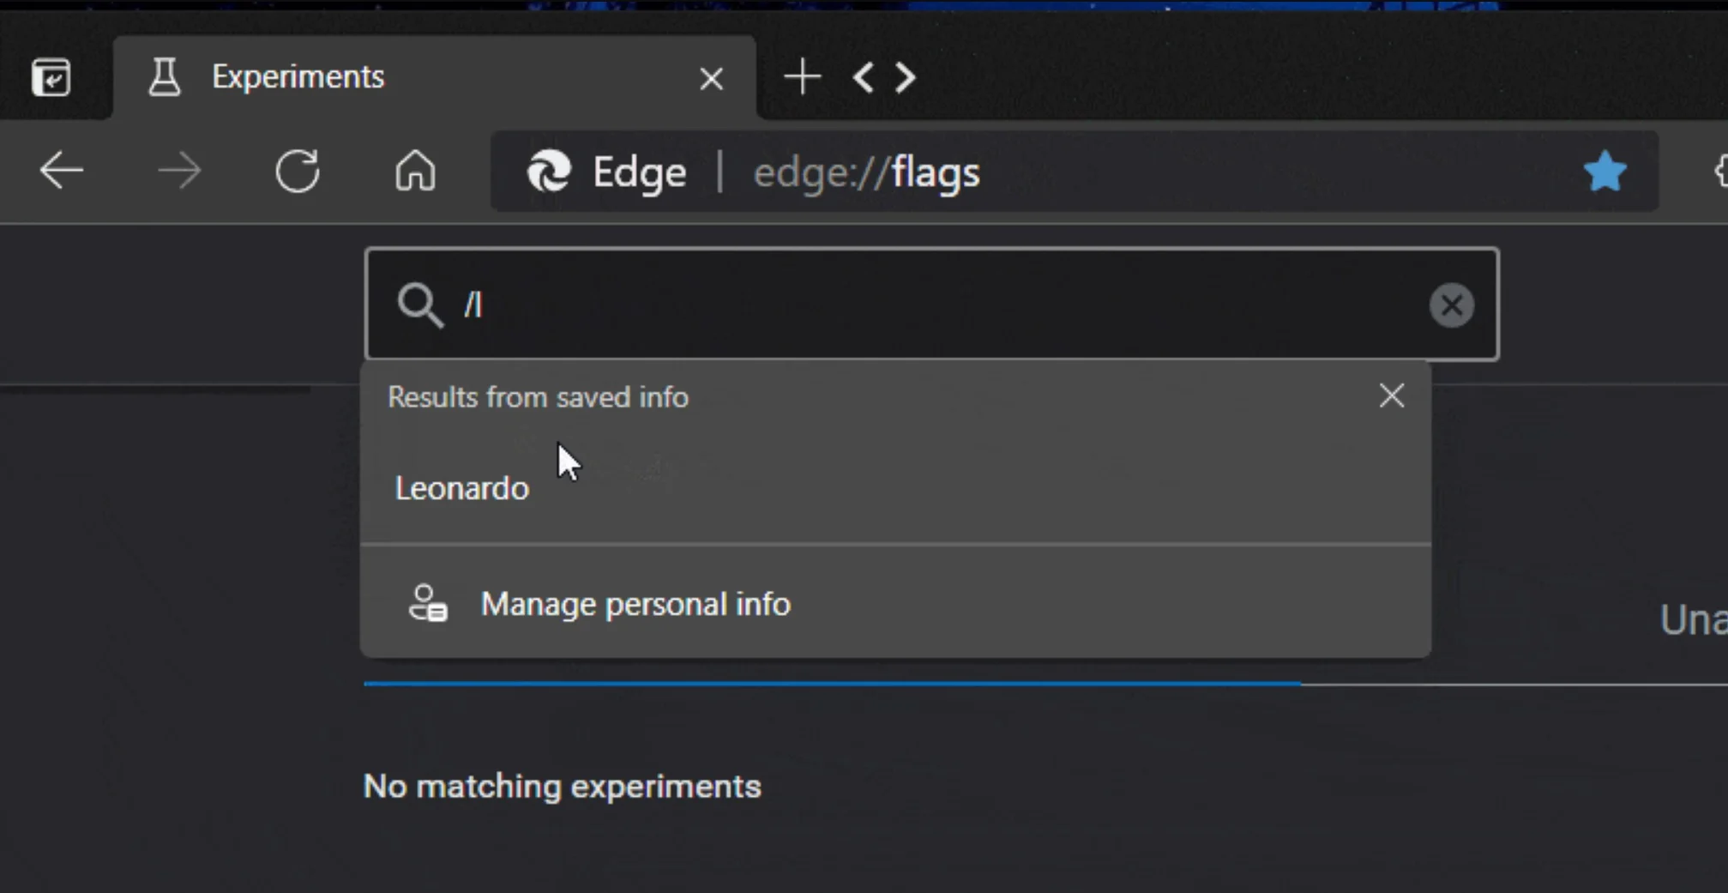The image size is (1728, 893).
Task: Click the flask icon on Experiments tab
Action: pyautogui.click(x=165, y=77)
